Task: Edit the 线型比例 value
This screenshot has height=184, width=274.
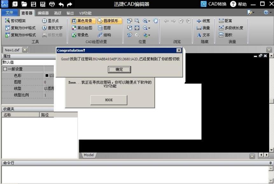Action: [x=49, y=95]
